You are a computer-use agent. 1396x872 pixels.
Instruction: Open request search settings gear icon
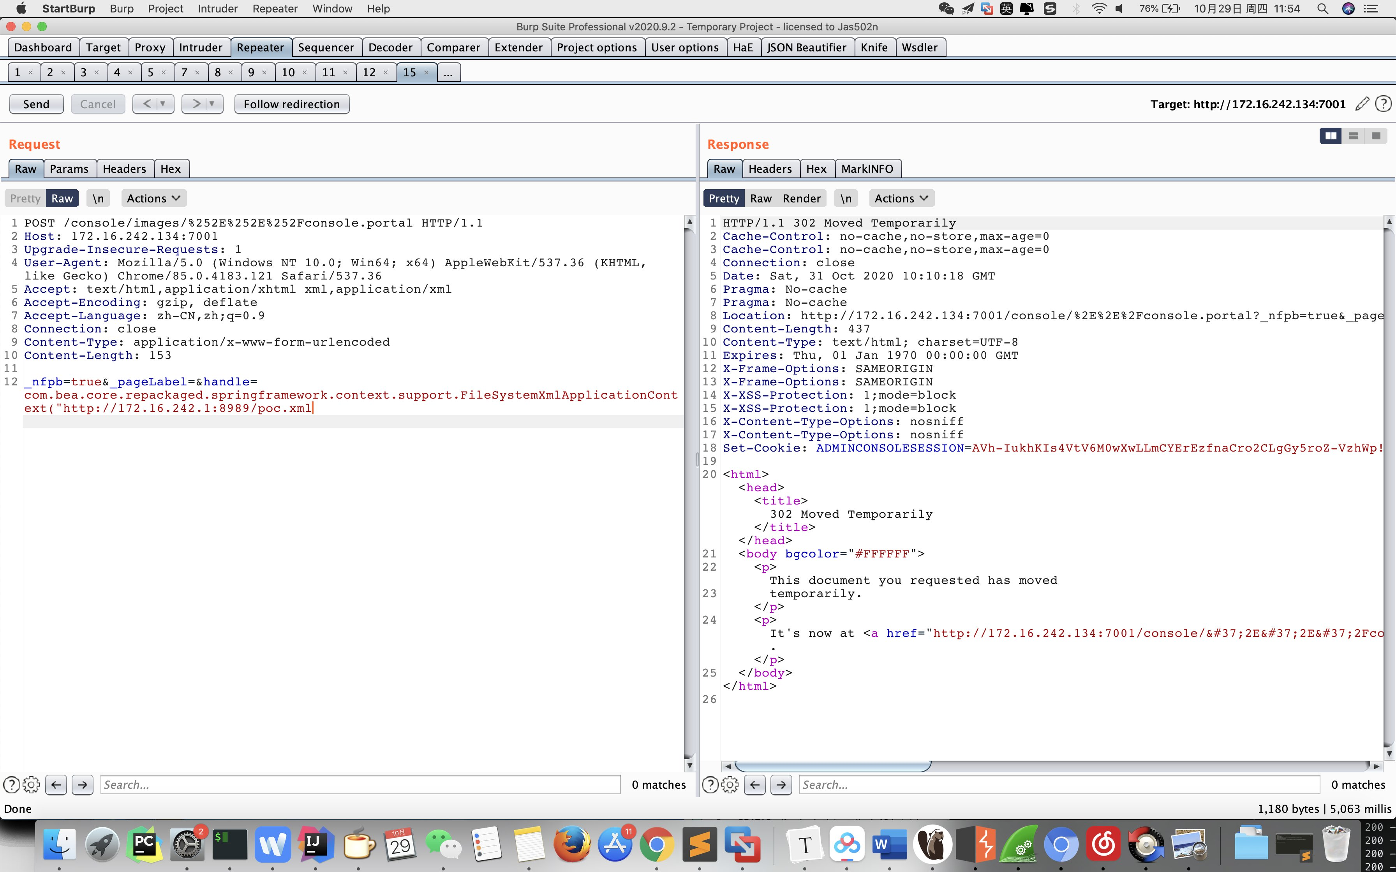click(31, 784)
